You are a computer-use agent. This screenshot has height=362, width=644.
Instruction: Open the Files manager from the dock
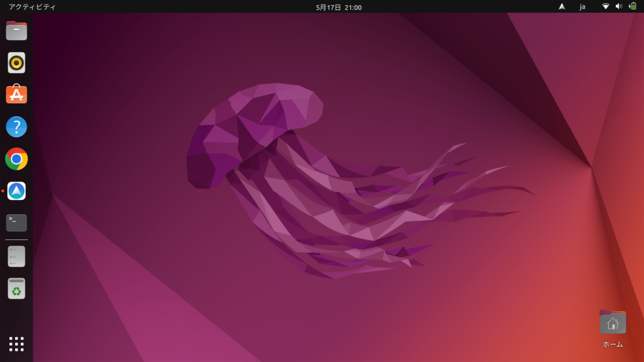[x=16, y=30]
